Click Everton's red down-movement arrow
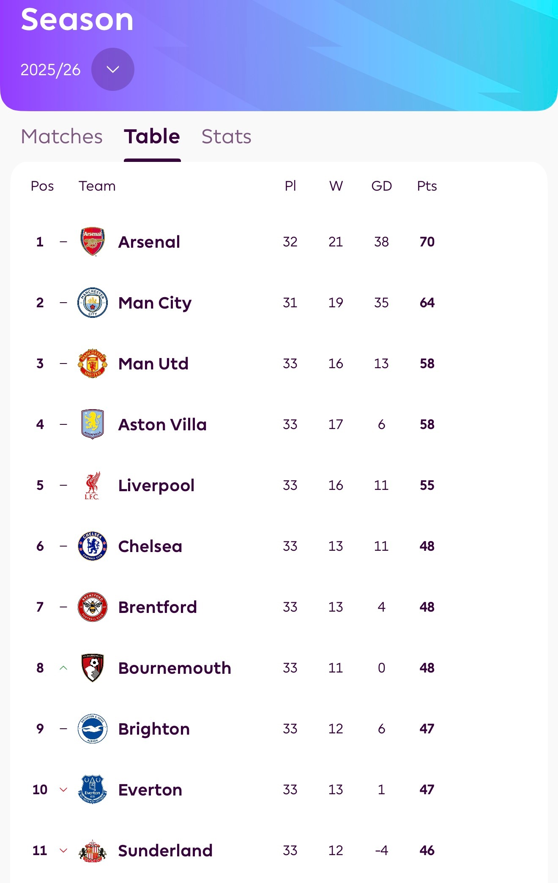 (x=63, y=790)
